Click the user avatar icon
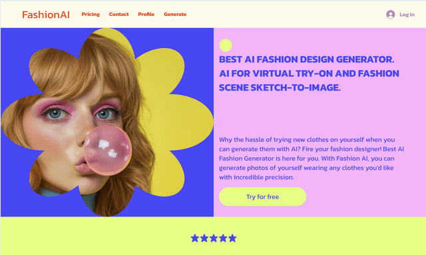This screenshot has height=255, width=426. point(391,15)
